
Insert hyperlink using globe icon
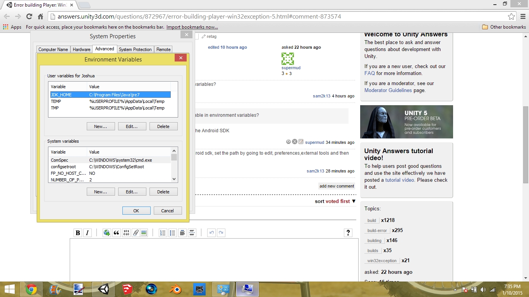pyautogui.click(x=106, y=233)
